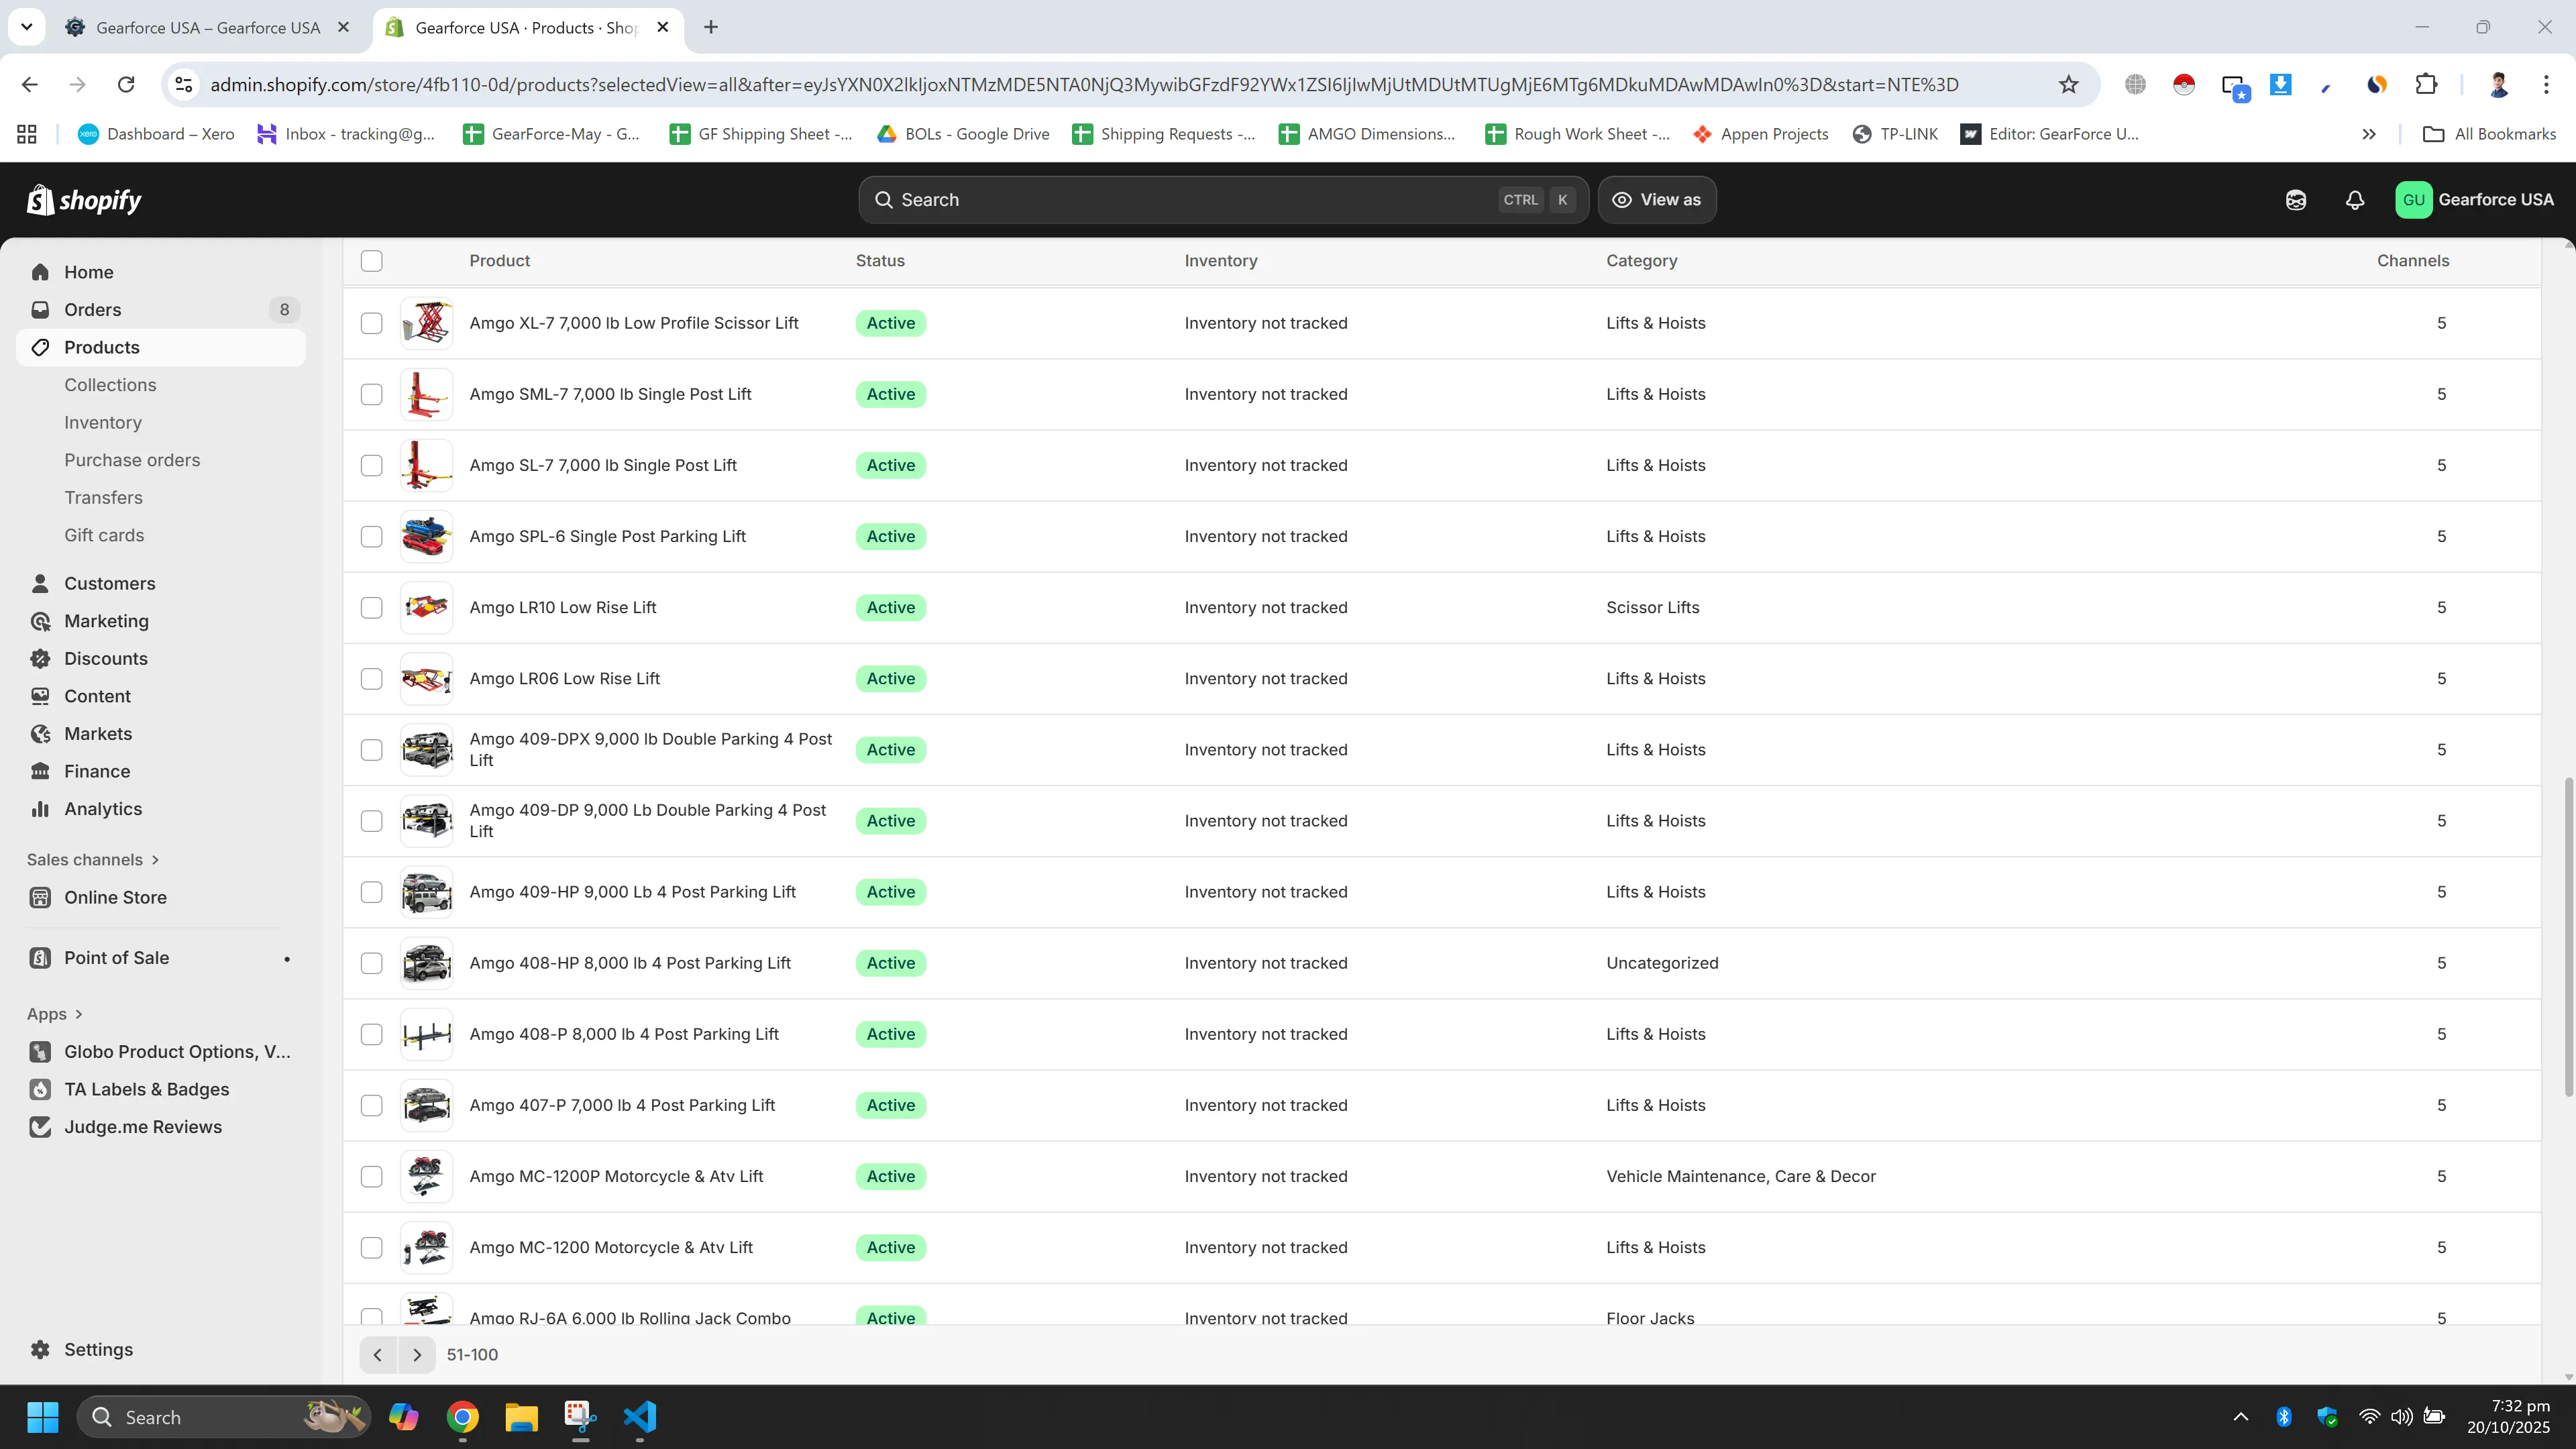Click the View as button

click(x=1656, y=200)
